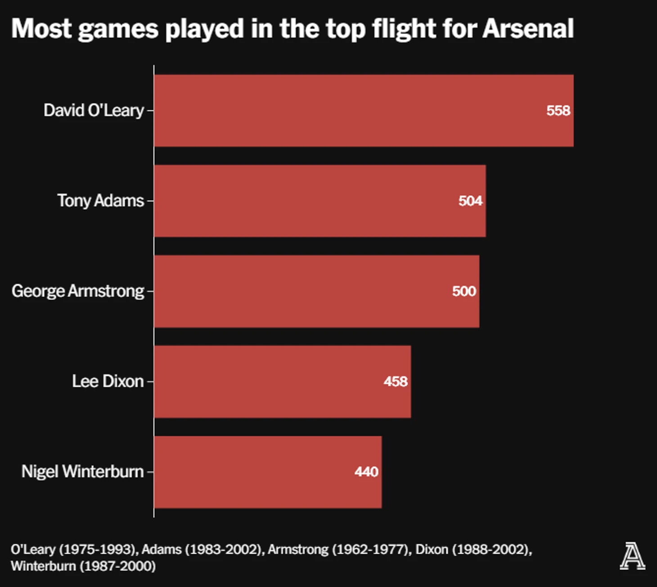Click the 558 value label
The height and width of the screenshot is (587, 657).
point(558,111)
